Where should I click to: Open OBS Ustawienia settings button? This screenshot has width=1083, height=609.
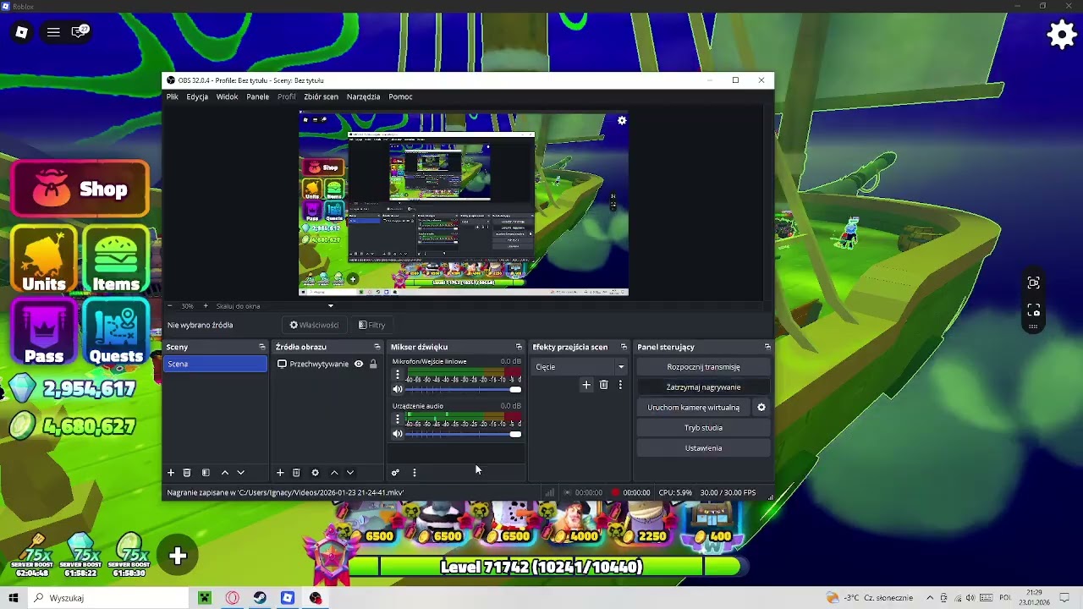point(703,448)
